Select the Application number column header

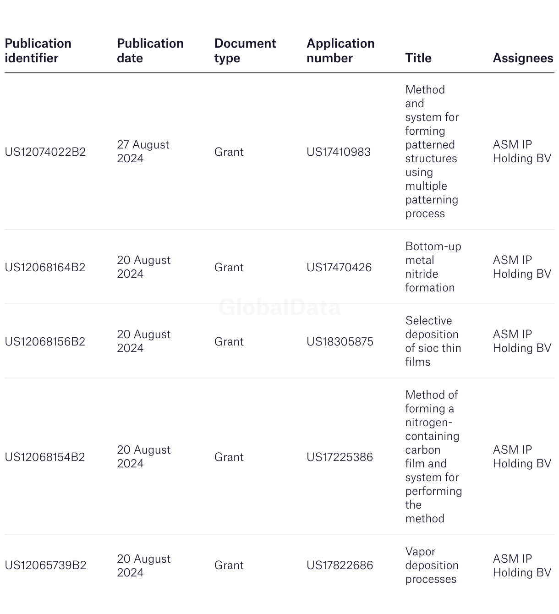[x=340, y=51]
